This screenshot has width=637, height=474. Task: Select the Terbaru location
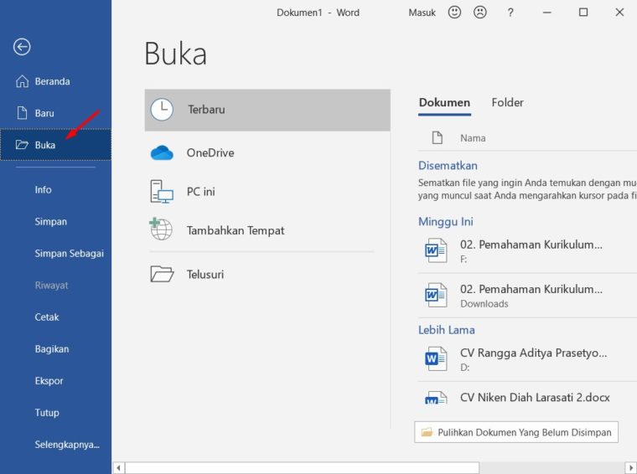[x=267, y=110]
